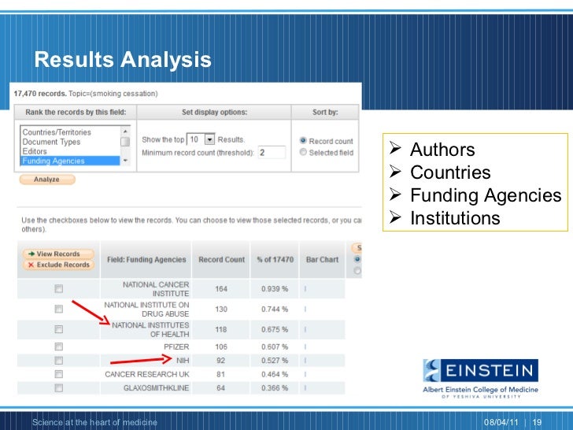Click the field list scroll-down arrow
This screenshot has height=430, width=573.
pos(125,161)
